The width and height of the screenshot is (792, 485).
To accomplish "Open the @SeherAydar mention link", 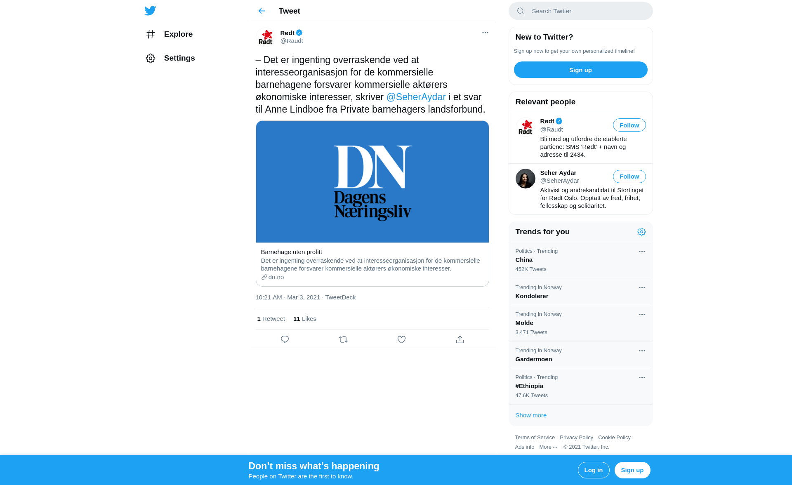I will pyautogui.click(x=416, y=97).
